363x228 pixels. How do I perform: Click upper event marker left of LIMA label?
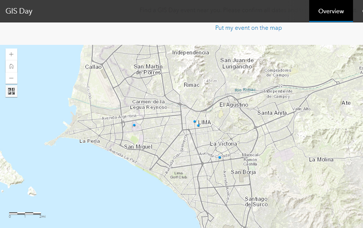pos(195,122)
